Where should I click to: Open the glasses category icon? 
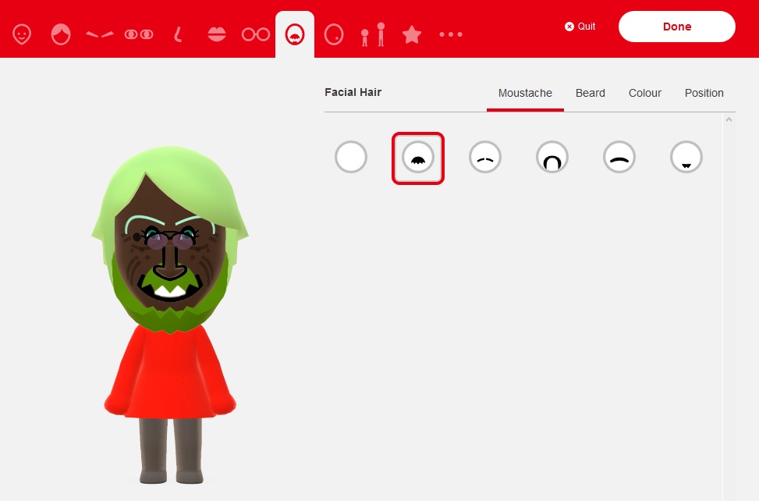click(x=256, y=34)
